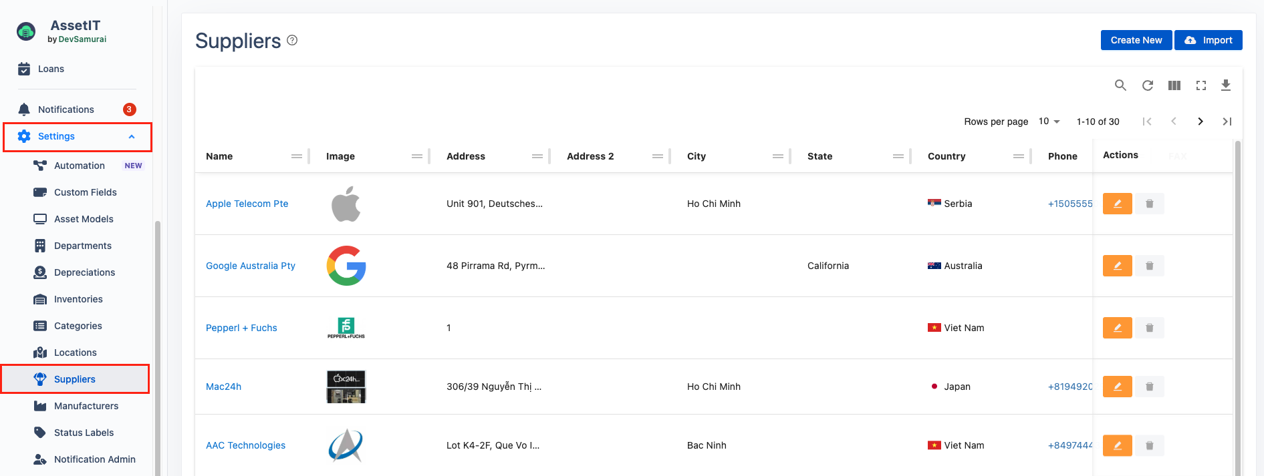Click the Google logo thumbnail

(x=346, y=266)
